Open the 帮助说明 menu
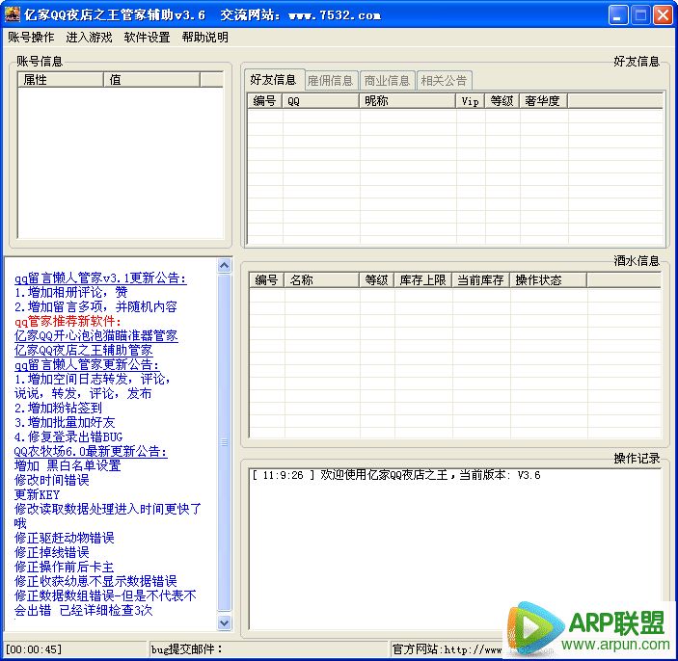This screenshot has height=661, width=678. pos(205,38)
